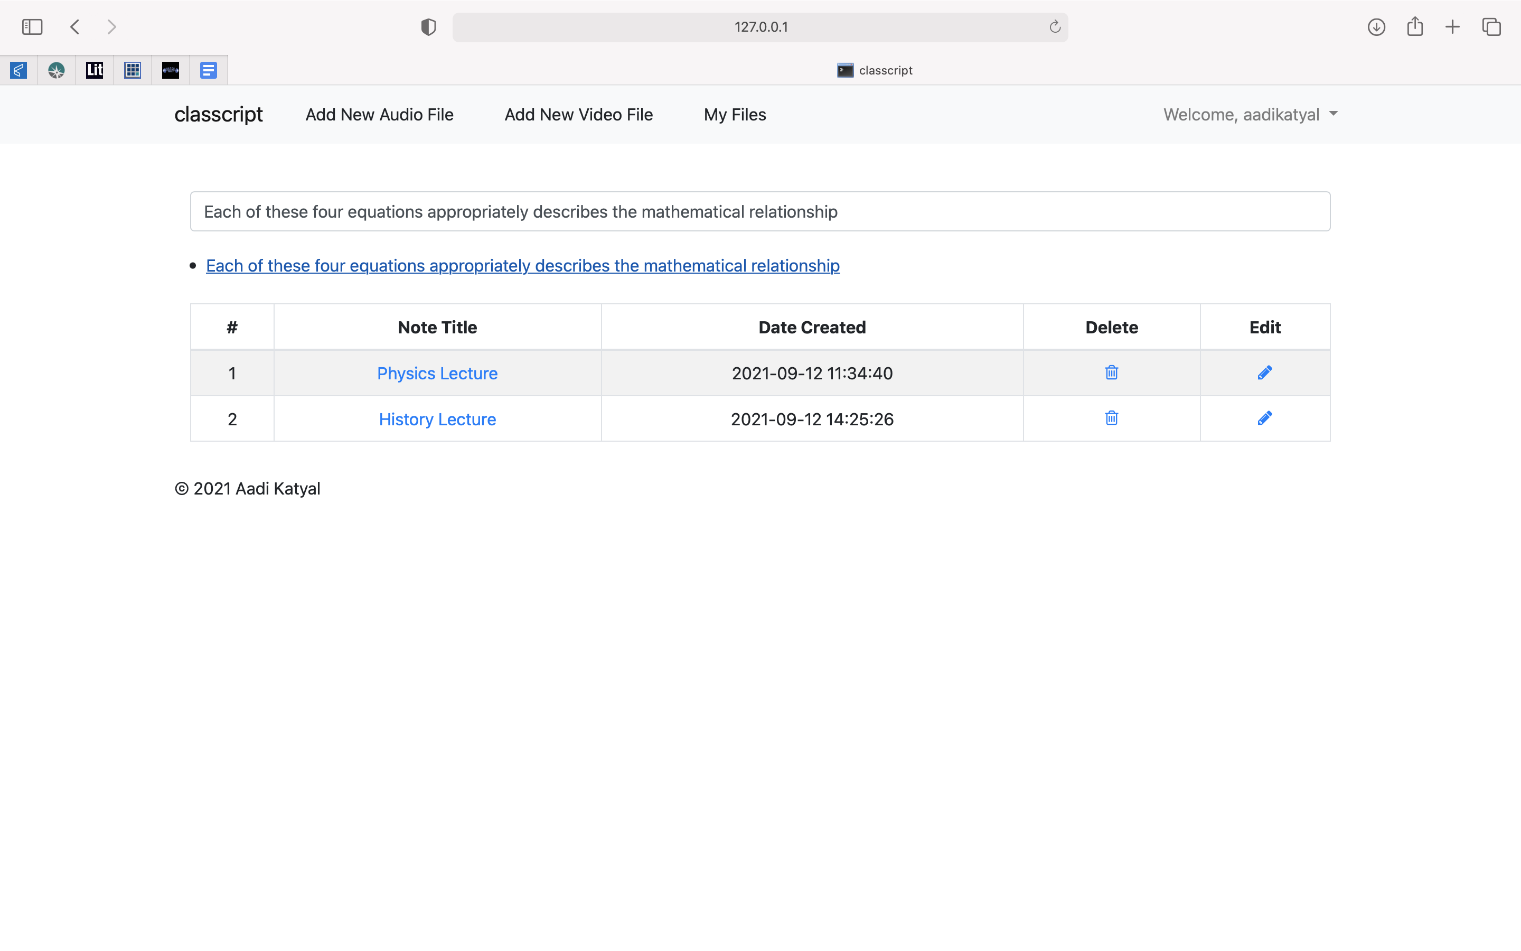Edit the Physics Lecture note

point(1264,372)
